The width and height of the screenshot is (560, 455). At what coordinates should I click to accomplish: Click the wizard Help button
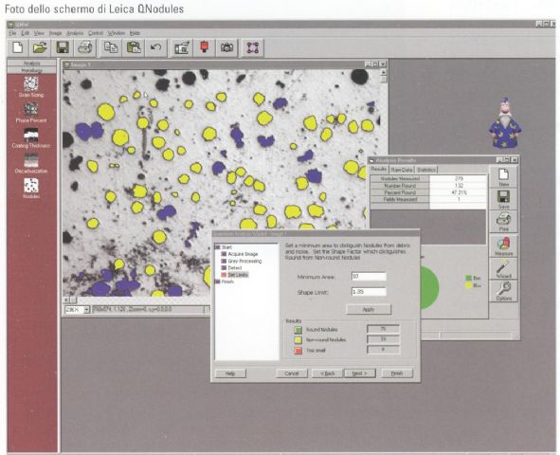230,373
